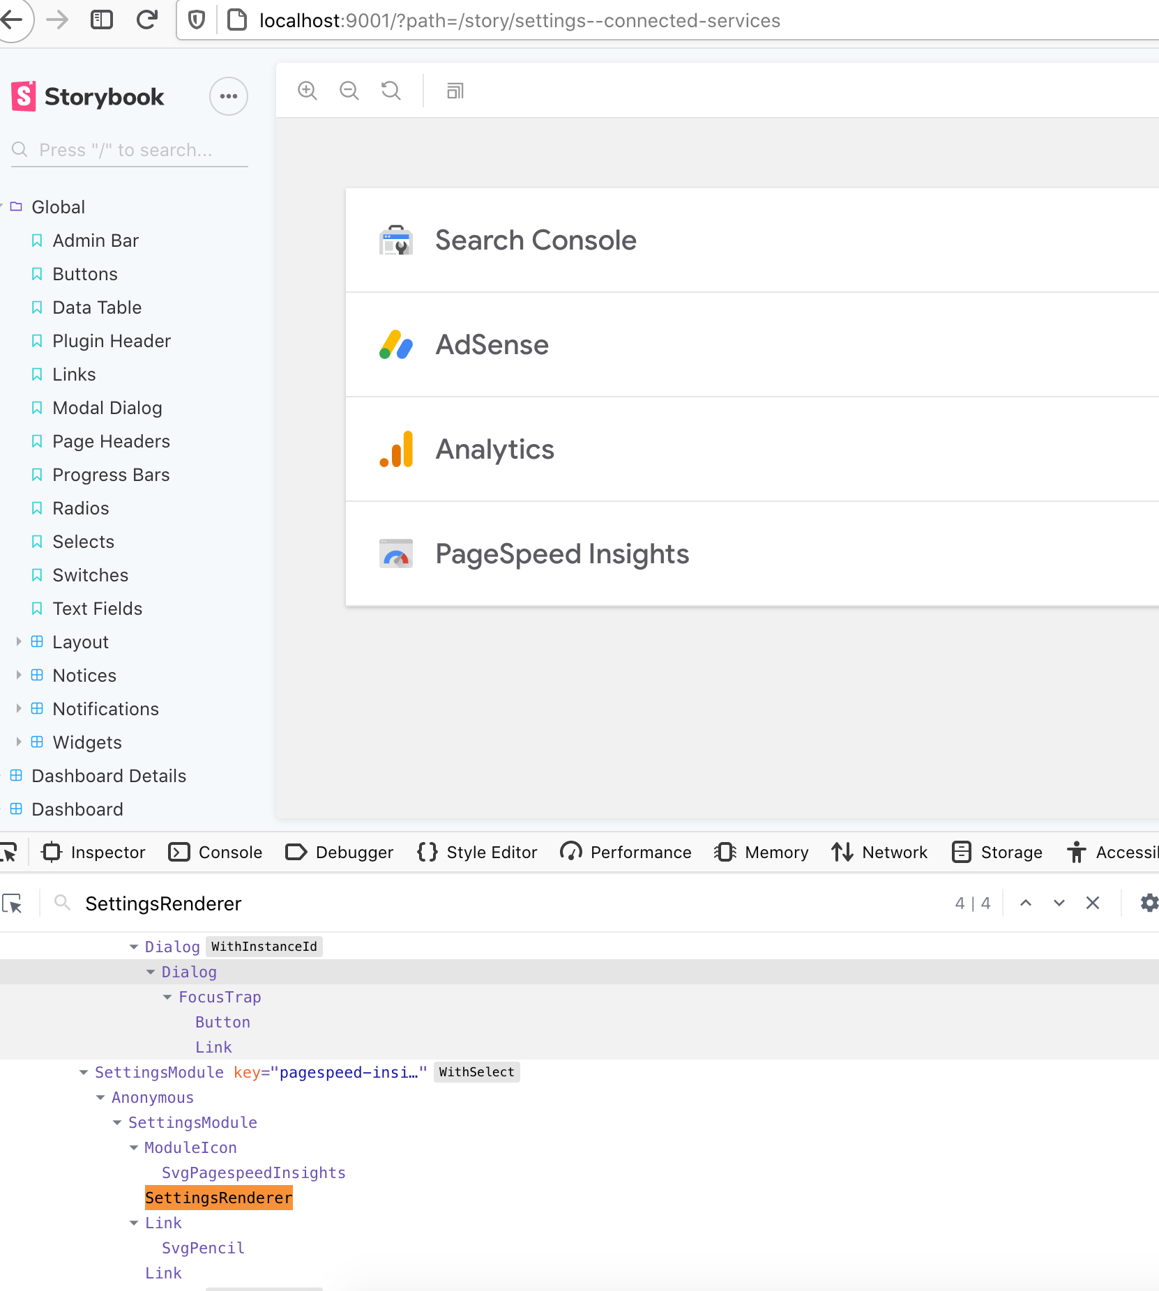Open the Links story
The image size is (1159, 1291).
coord(74,374)
